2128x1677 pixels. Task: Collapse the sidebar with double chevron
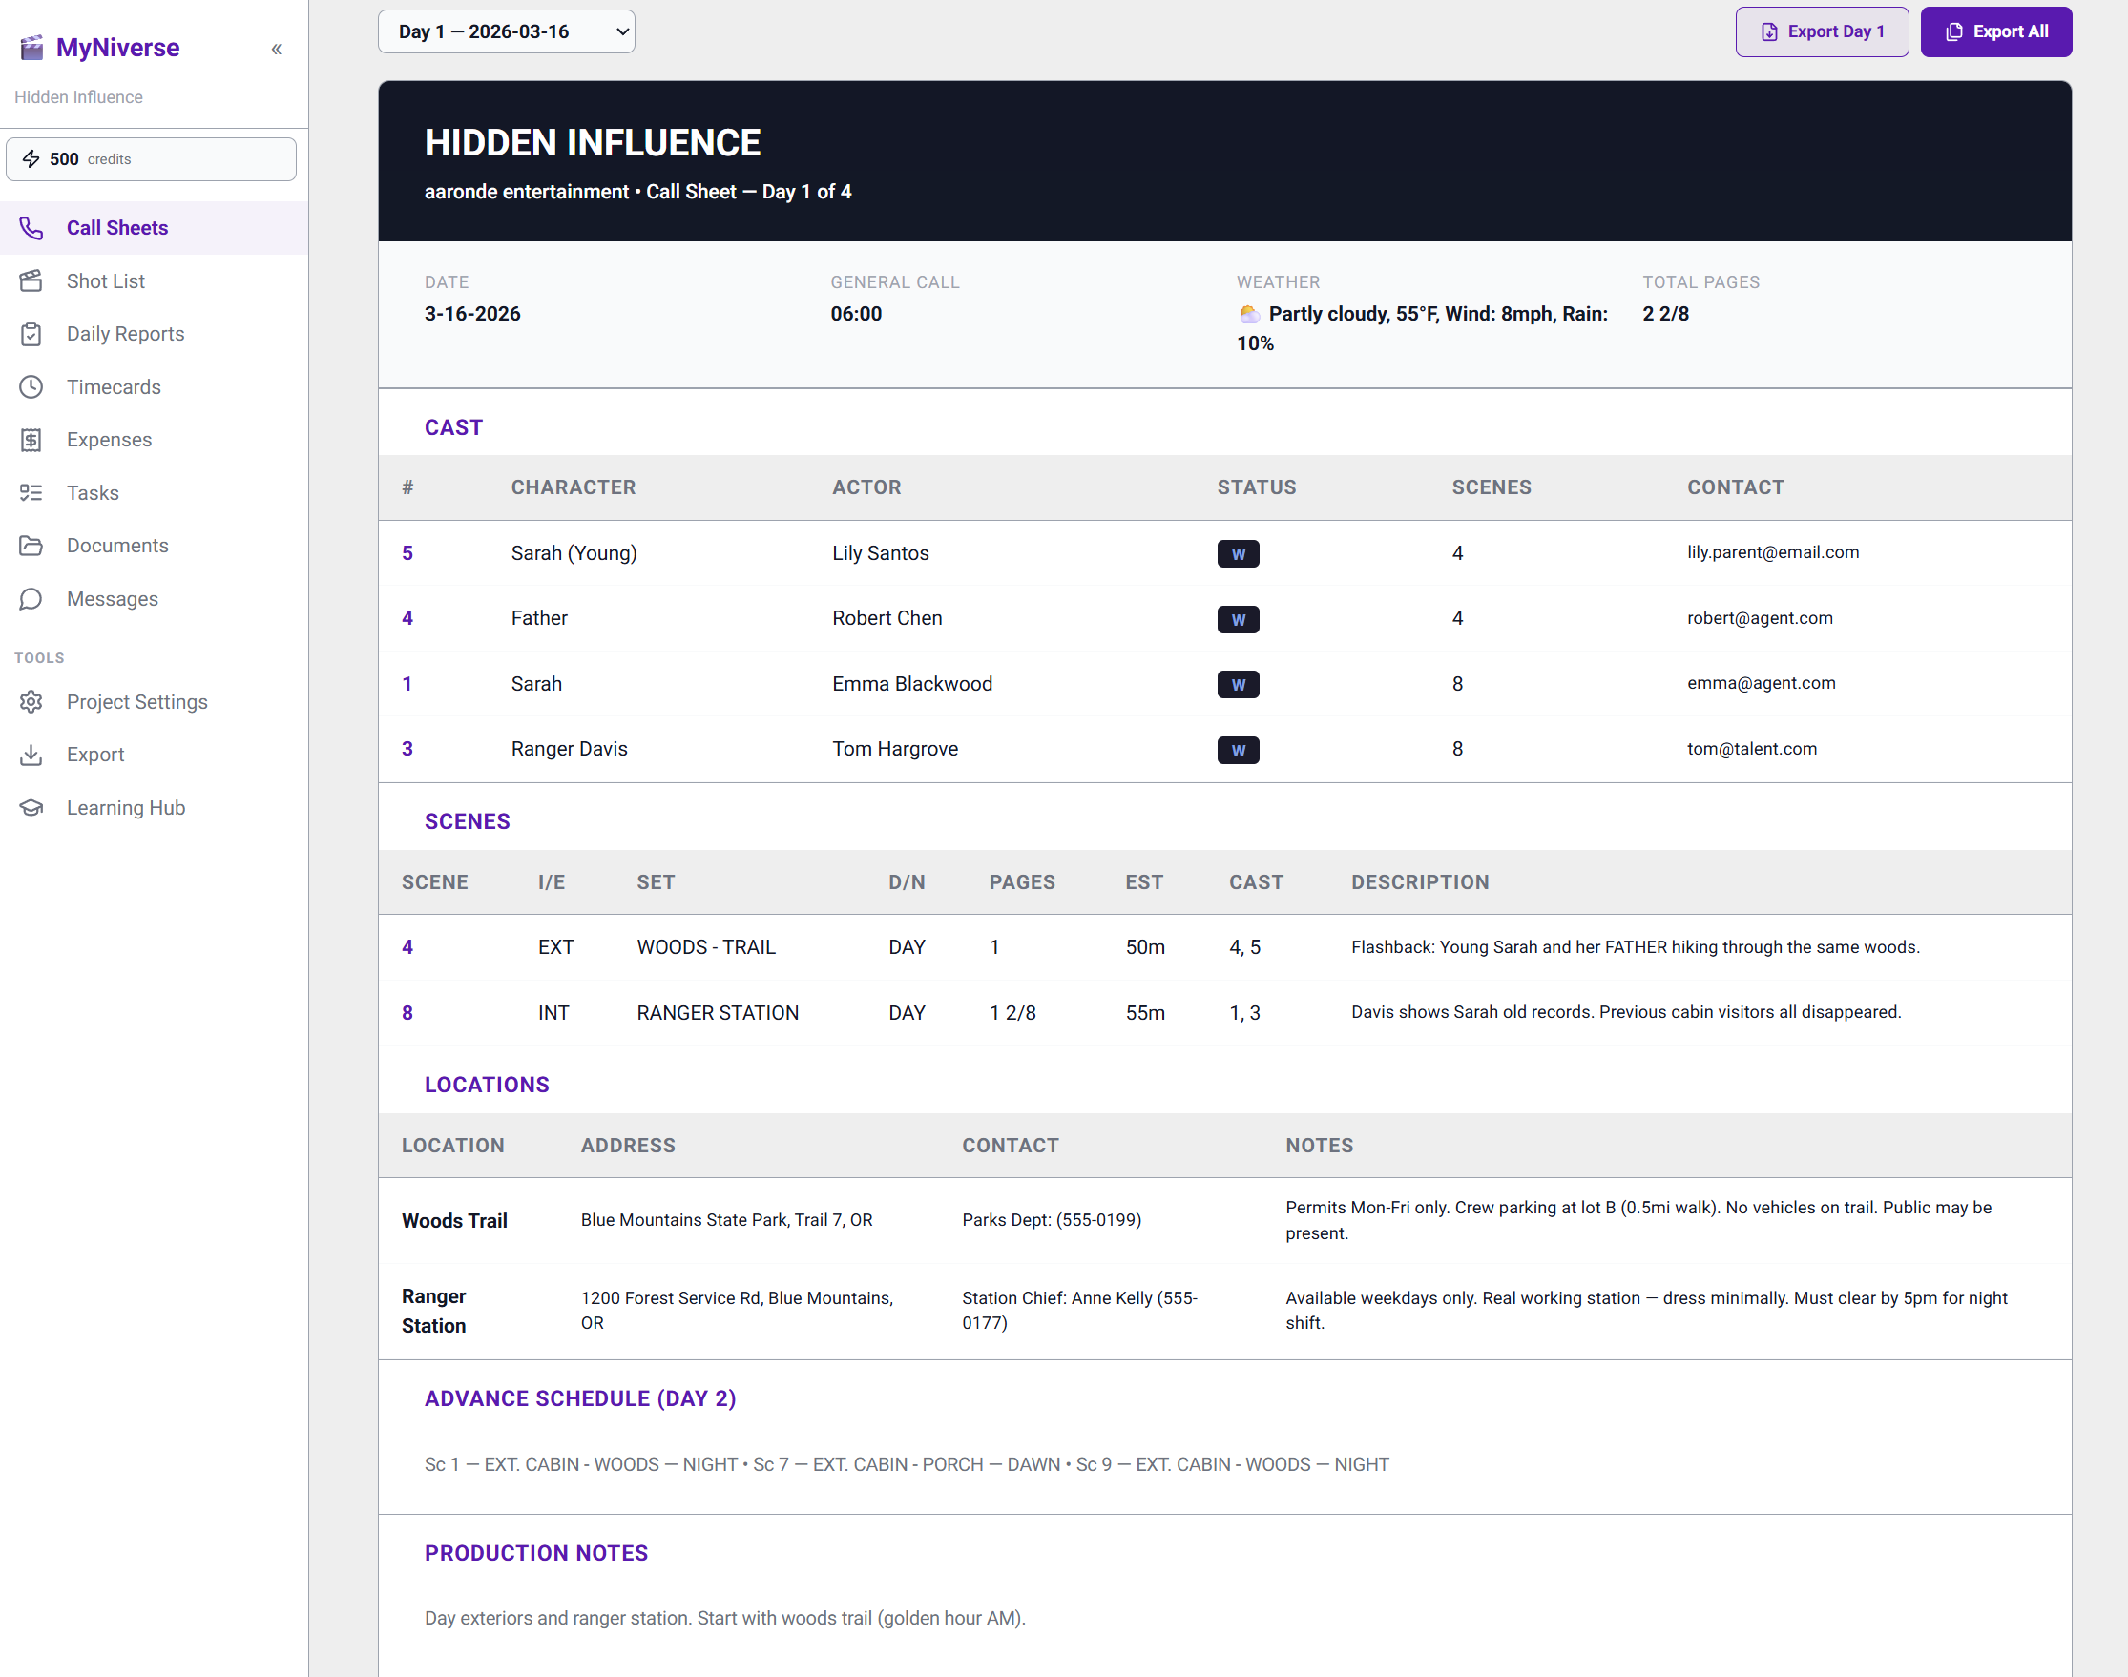(x=277, y=49)
